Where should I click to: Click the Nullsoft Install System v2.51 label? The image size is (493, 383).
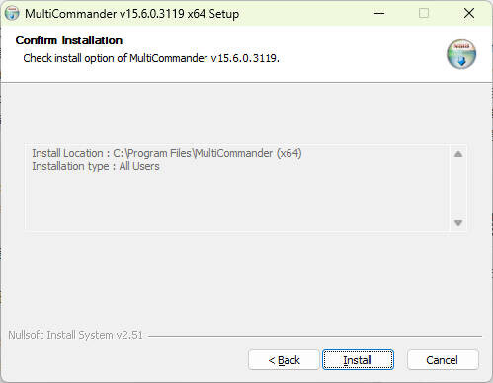pyautogui.click(x=76, y=335)
